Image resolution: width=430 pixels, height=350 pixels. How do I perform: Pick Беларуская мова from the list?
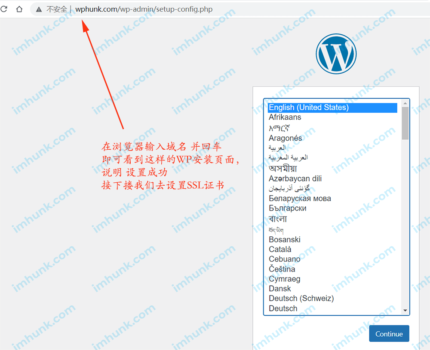[332, 199]
